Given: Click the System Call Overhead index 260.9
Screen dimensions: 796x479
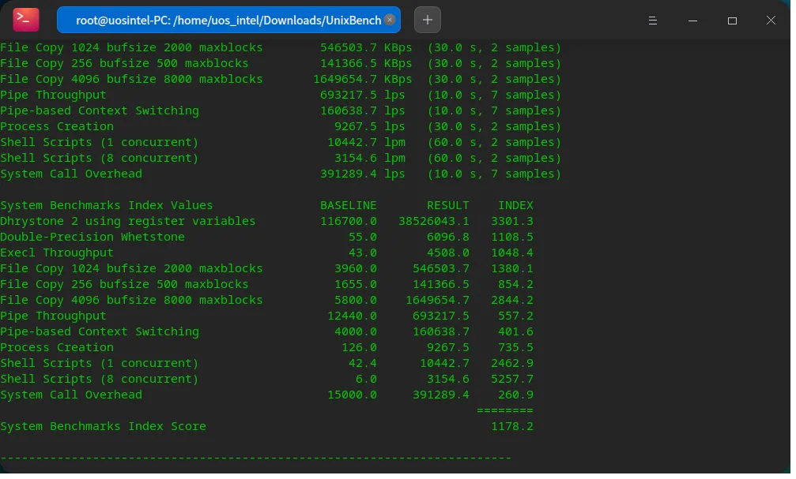Looking at the screenshot, I should point(515,395).
